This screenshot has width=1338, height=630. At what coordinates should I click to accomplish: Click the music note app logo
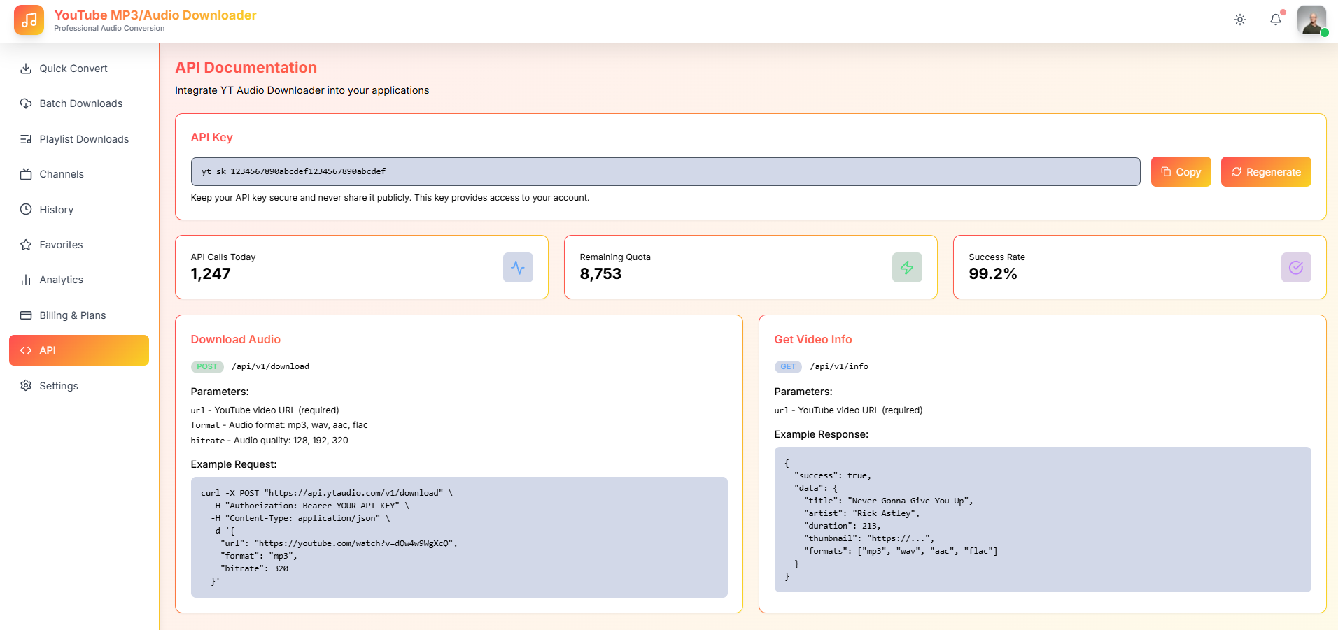coord(29,20)
